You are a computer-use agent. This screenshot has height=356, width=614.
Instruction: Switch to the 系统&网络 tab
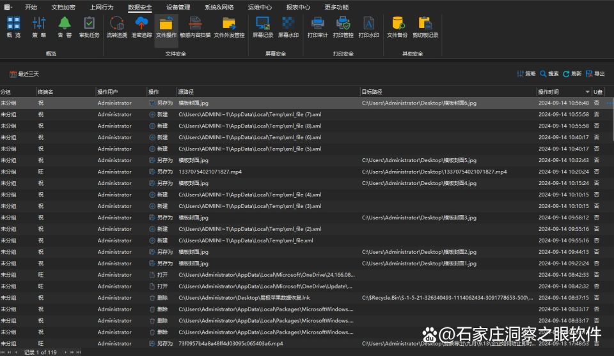tap(219, 7)
